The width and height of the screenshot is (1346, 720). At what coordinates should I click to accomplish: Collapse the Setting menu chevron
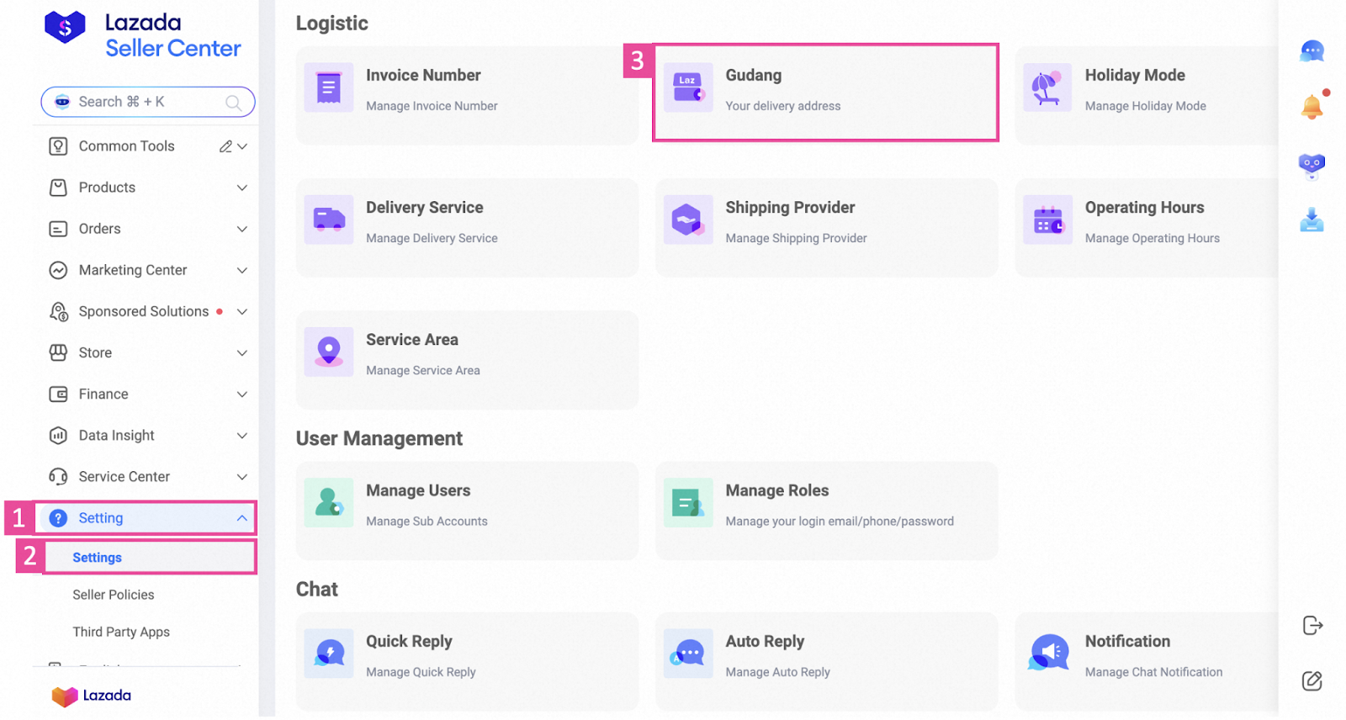[x=242, y=518]
